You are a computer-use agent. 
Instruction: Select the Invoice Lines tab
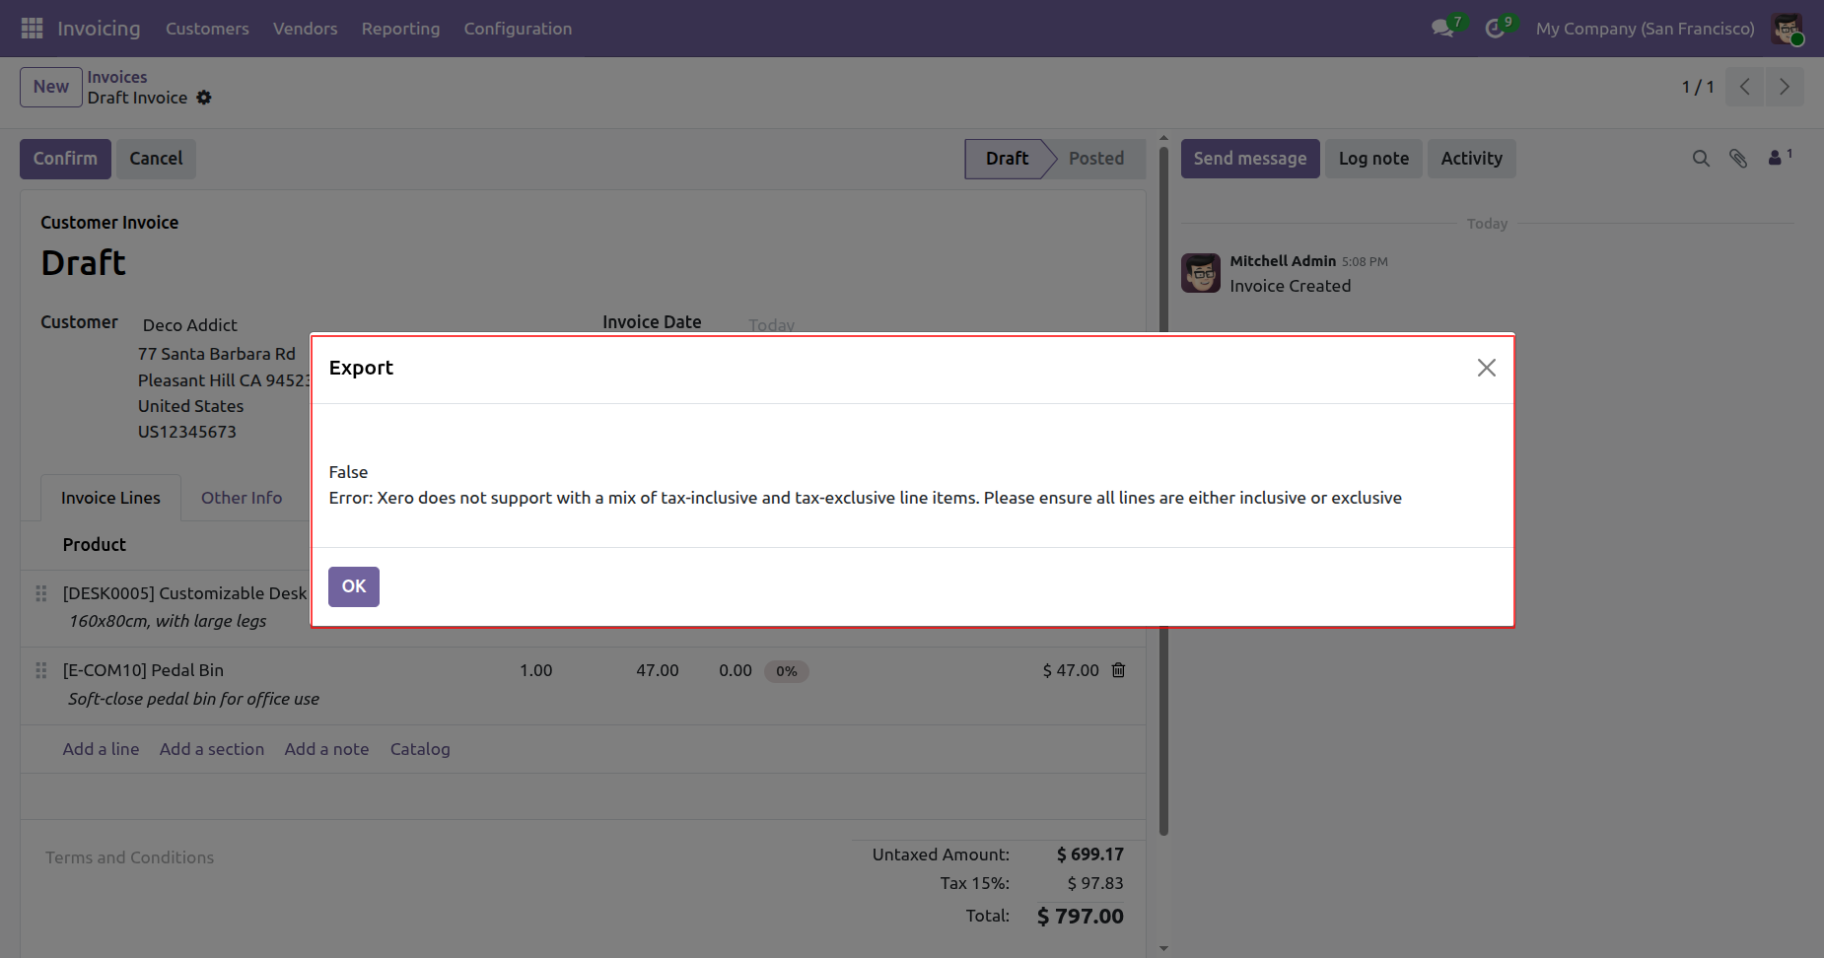110,498
